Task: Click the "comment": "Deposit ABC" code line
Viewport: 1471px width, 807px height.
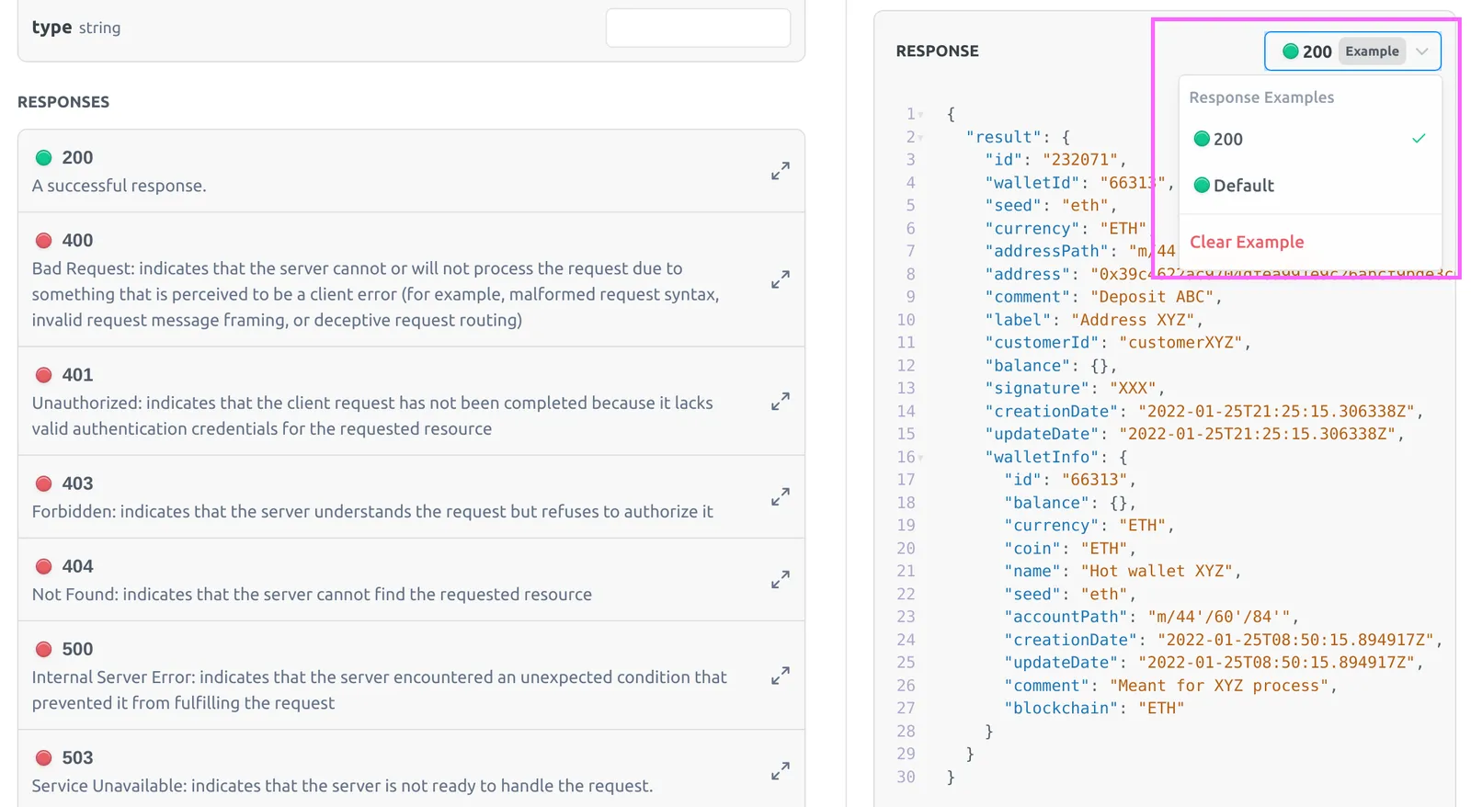Action: pos(1103,297)
